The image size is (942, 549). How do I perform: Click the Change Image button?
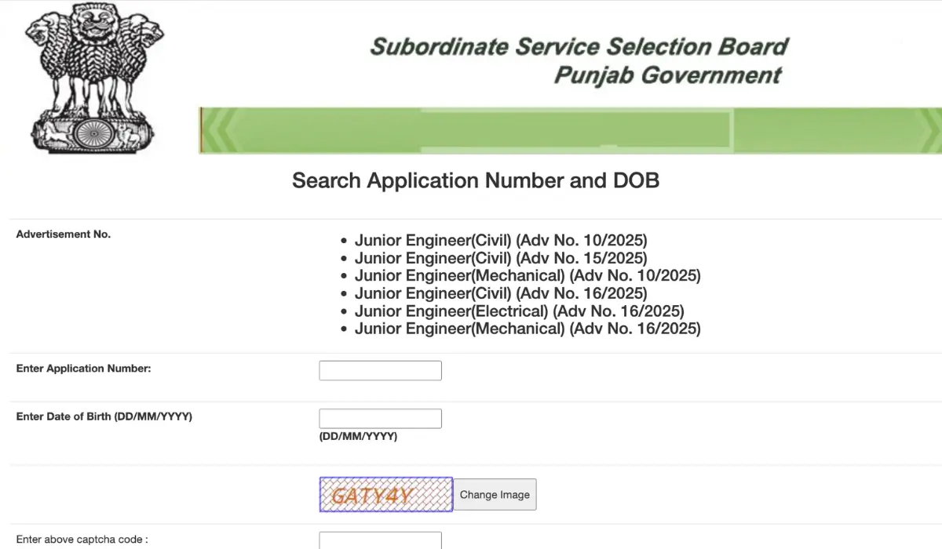(495, 494)
